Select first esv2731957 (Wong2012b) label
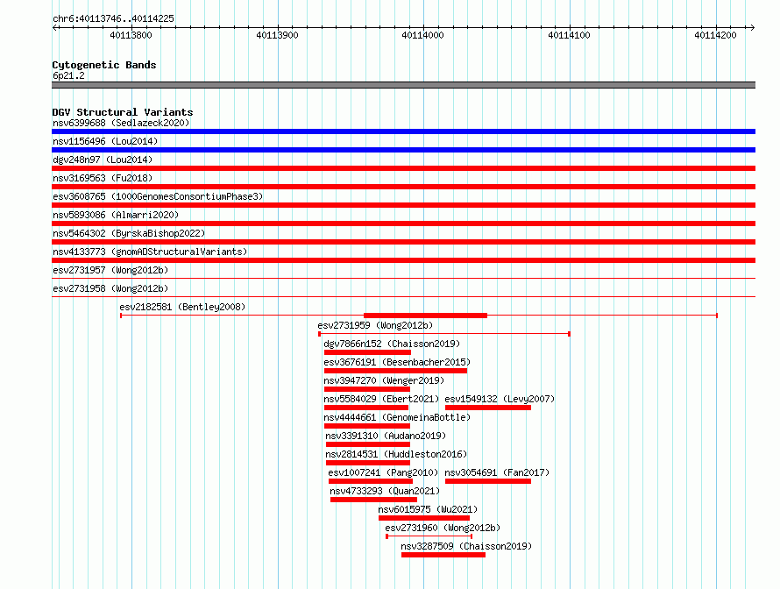The width and height of the screenshot is (780, 589). coord(110,270)
